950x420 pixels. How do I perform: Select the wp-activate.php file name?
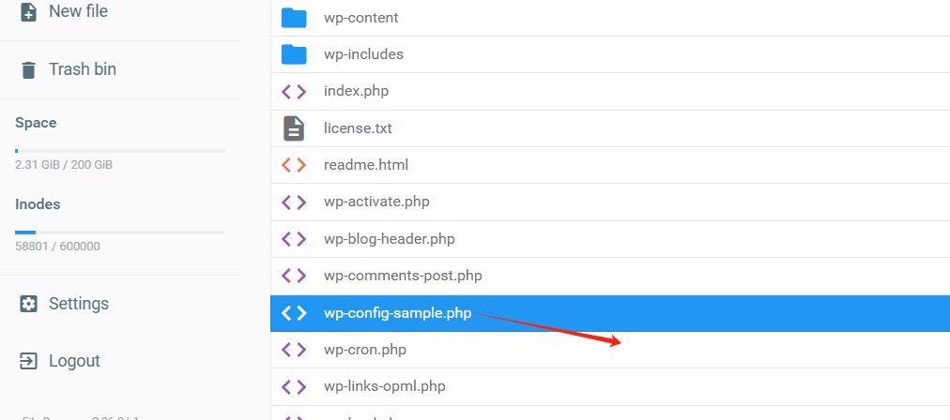click(376, 202)
